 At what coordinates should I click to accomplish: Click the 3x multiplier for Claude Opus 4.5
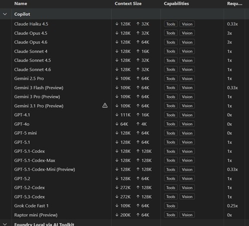pos(230,33)
